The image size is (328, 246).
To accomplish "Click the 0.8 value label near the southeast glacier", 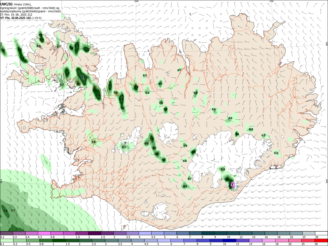I will (x=223, y=169).
